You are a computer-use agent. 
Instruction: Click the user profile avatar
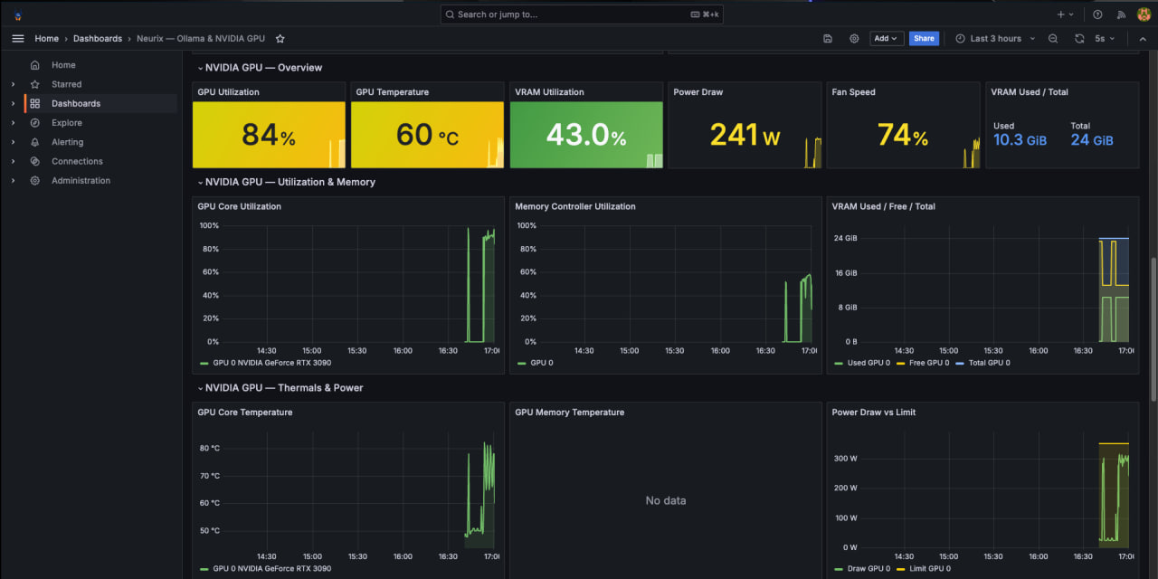(x=1144, y=14)
